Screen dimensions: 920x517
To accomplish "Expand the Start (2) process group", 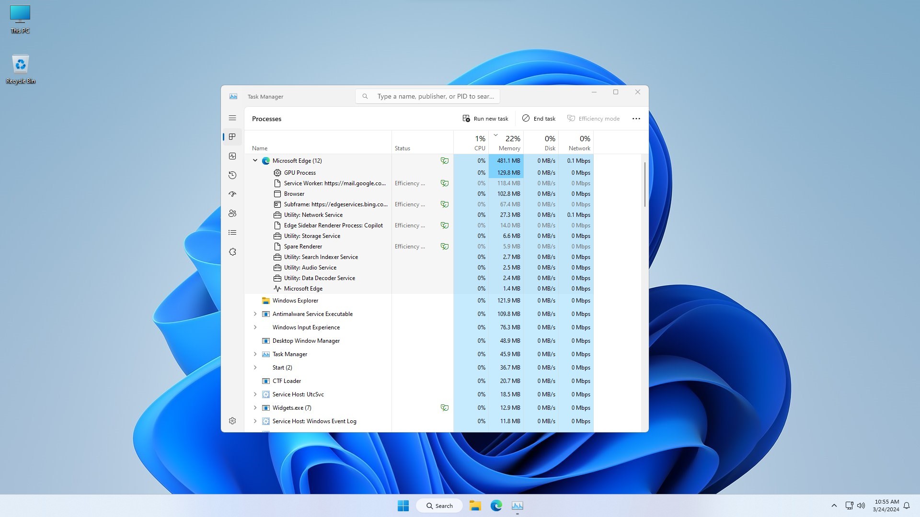I will click(255, 367).
